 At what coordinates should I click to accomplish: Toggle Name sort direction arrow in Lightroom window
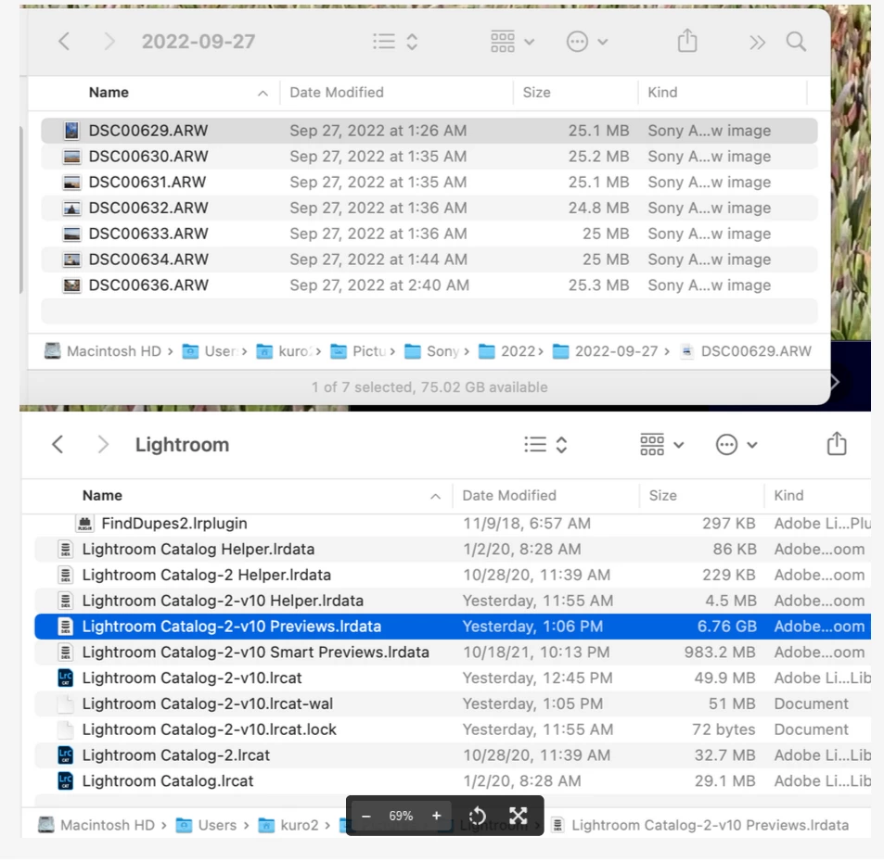click(435, 497)
